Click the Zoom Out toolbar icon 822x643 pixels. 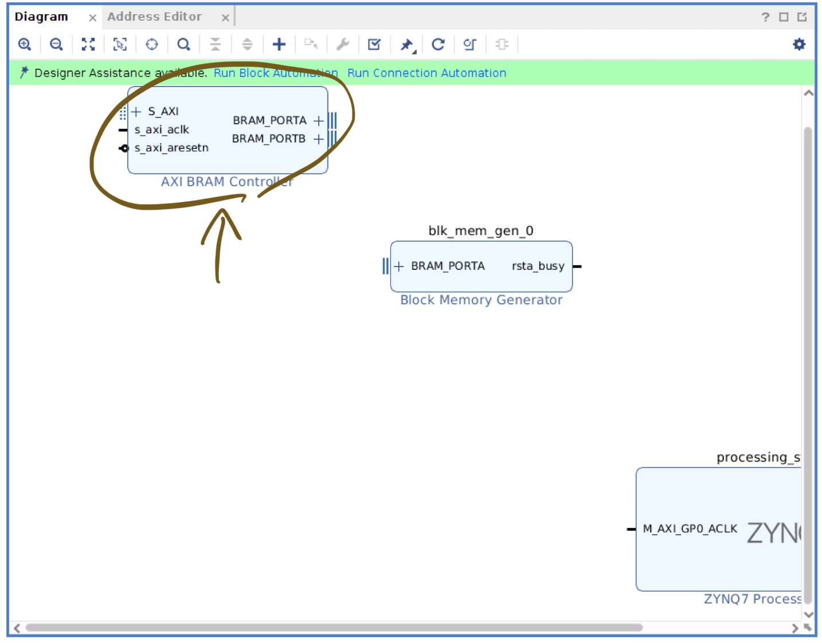[56, 44]
